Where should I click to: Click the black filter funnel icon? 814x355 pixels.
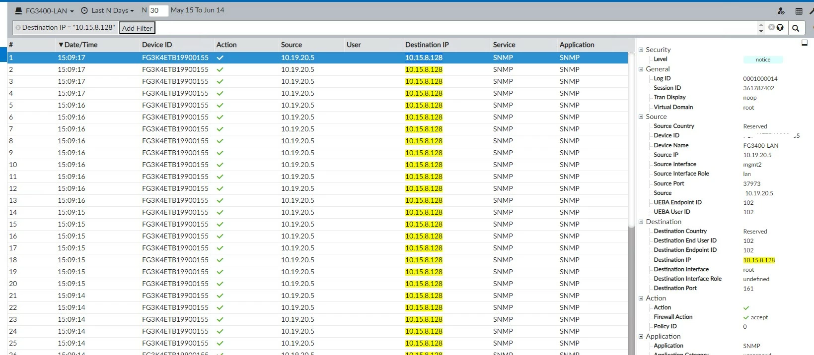(x=780, y=27)
